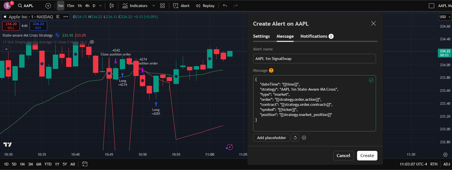This screenshot has height=170, width=452.
Task: Click the help question mark icon
Action: [x=304, y=138]
